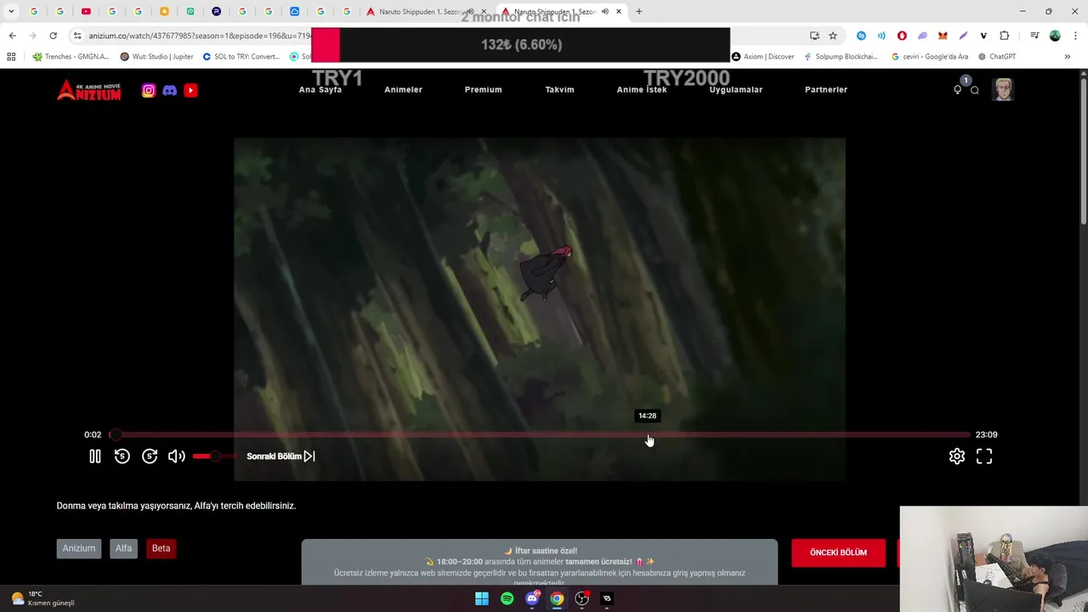1088x612 pixels.
Task: Open Discord from the taskbar
Action: click(532, 599)
